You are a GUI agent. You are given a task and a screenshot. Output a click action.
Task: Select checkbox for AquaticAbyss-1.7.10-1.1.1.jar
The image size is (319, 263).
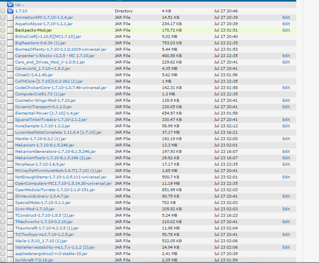[3, 24]
